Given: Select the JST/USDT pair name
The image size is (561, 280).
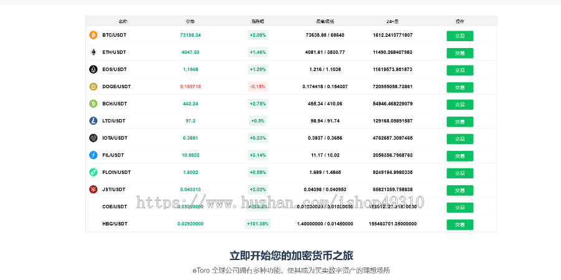Looking at the screenshot, I should [x=114, y=190].
